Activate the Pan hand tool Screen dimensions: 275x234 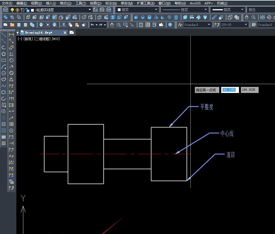click(x=112, y=25)
